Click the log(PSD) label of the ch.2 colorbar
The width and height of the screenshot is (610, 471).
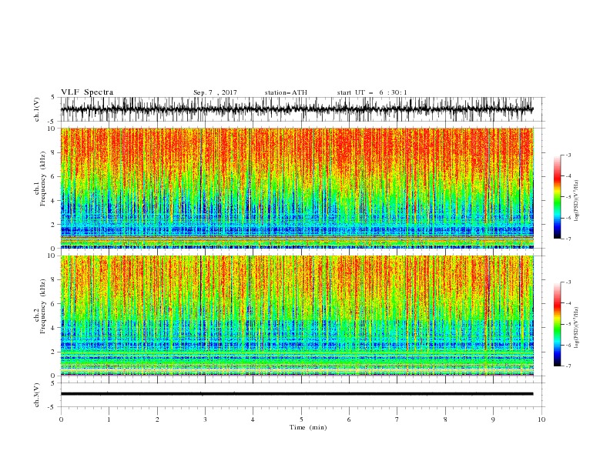click(x=577, y=328)
